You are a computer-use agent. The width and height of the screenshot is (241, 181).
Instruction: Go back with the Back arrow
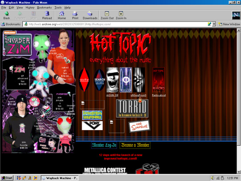(x=7, y=15)
